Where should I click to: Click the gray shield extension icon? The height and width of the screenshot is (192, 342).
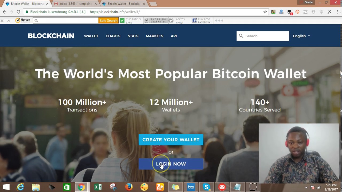pyautogui.click(x=321, y=12)
